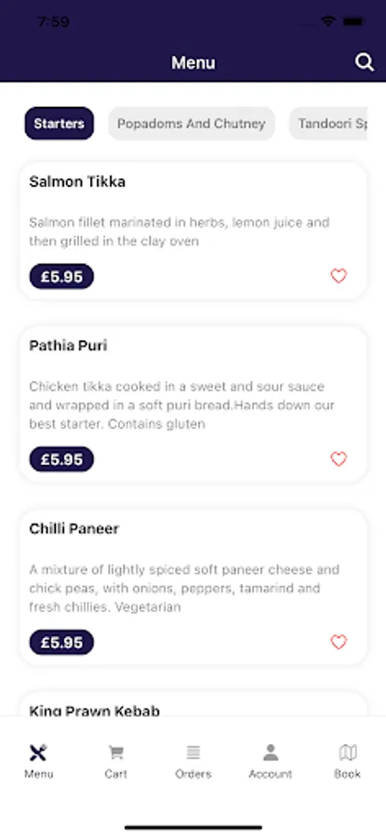Viewport: 386px width, 837px height.
Task: Select the Tandoori category chip
Action: 328,124
